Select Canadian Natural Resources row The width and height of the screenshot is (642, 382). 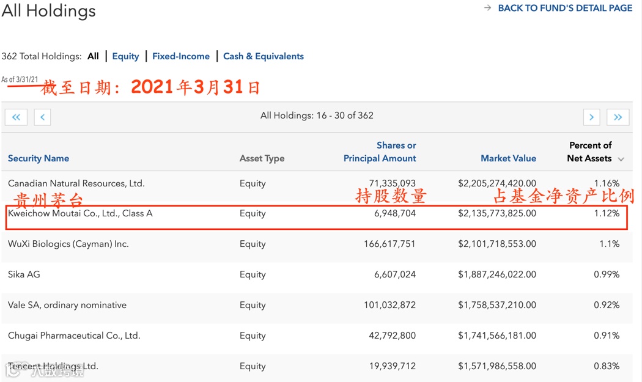pos(76,183)
